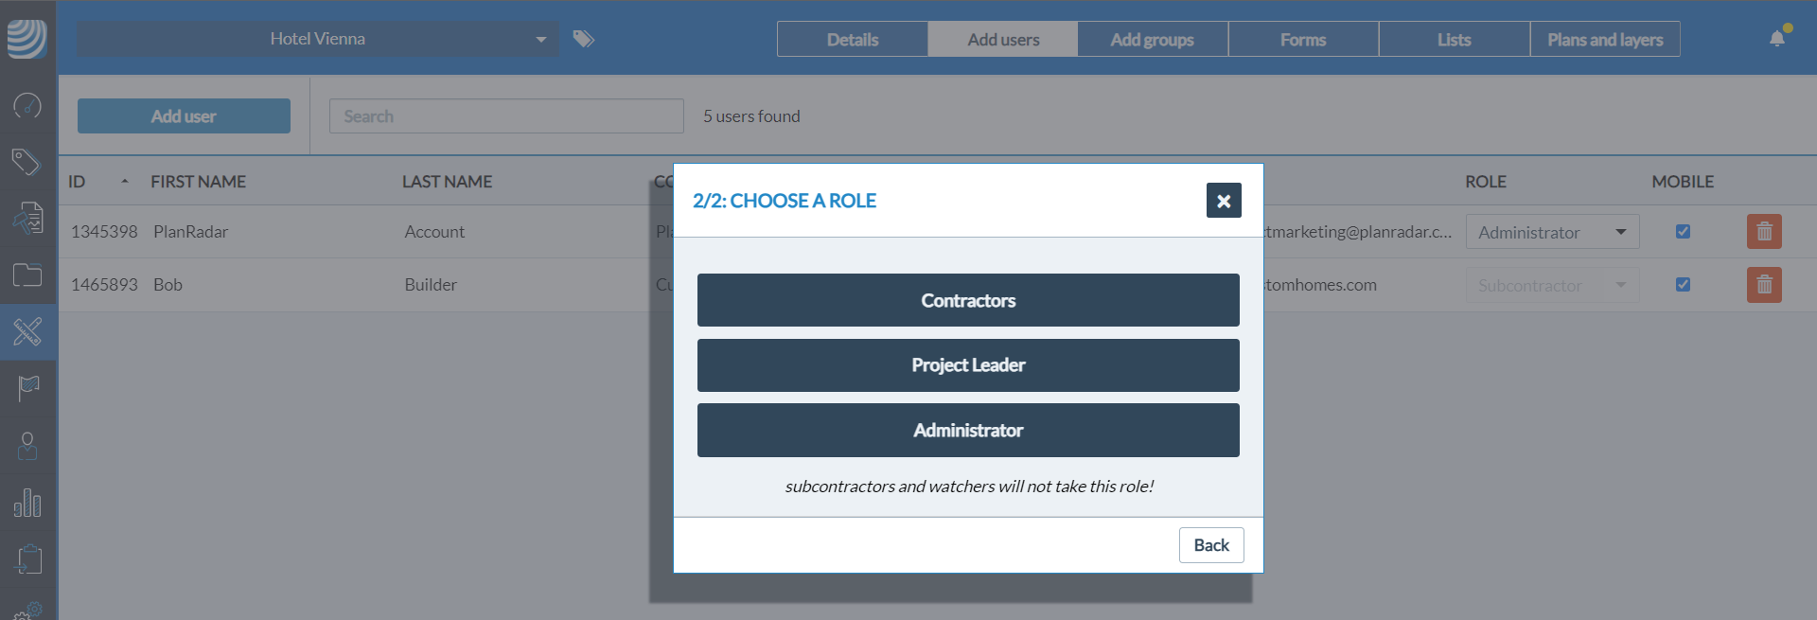
Task: Click the flag icon in sidebar
Action: pyautogui.click(x=28, y=388)
